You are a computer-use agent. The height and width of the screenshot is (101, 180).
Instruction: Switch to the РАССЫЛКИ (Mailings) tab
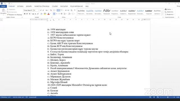click(64, 6)
